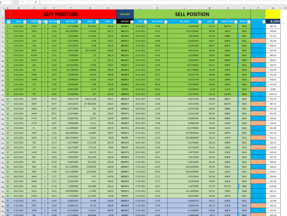Open the BUY PRICE filter dropdown

pyautogui.click(x=78, y=22)
